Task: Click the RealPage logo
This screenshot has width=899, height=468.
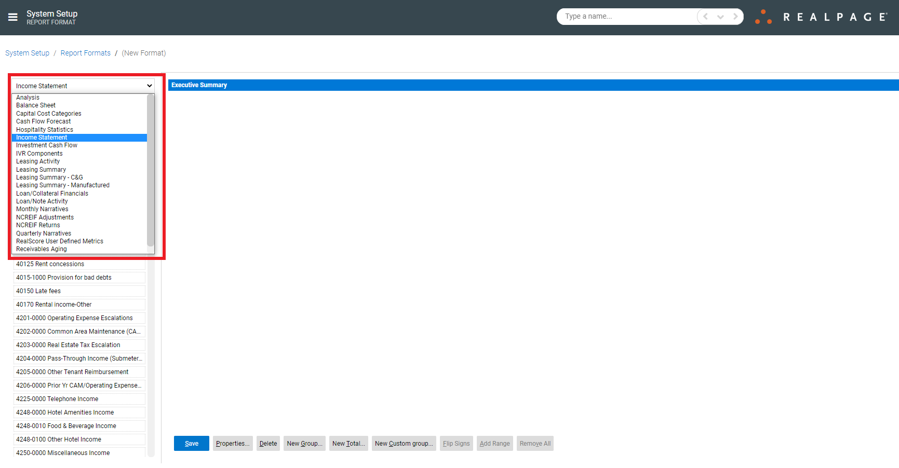Action: [x=821, y=17]
